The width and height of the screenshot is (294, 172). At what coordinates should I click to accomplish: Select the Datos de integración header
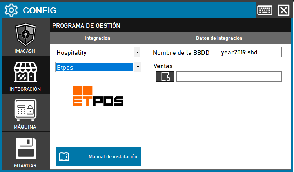click(219, 38)
